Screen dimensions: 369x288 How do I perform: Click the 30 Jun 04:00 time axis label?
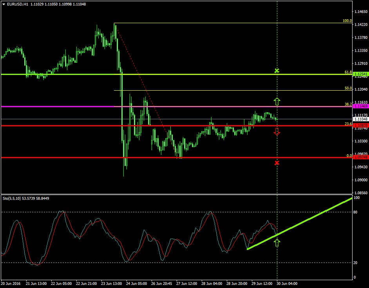click(287, 283)
